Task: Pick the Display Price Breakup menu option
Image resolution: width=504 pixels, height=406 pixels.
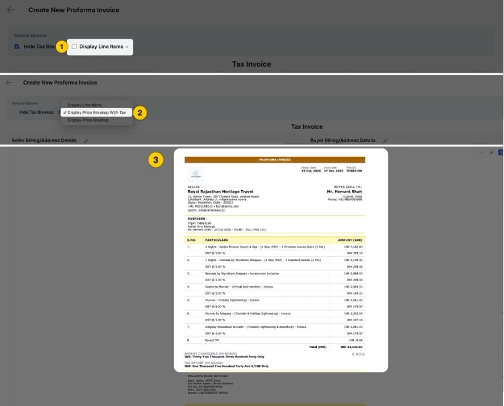Action: coord(88,120)
